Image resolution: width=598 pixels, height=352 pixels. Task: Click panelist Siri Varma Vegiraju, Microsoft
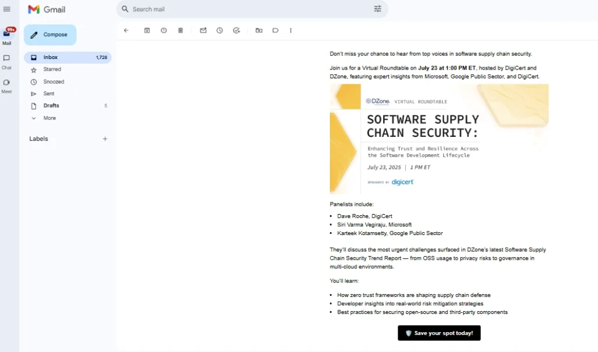click(374, 225)
